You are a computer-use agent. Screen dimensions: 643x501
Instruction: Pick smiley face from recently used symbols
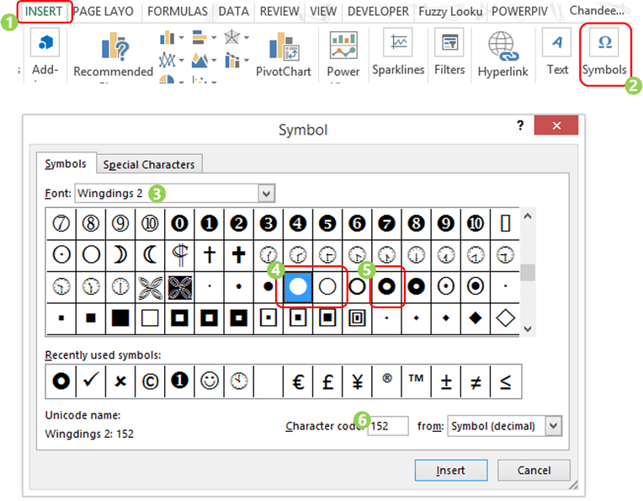click(x=209, y=381)
